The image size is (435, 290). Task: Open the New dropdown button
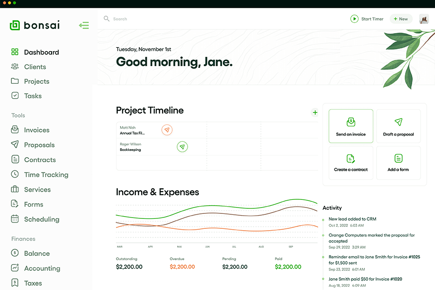[401, 19]
